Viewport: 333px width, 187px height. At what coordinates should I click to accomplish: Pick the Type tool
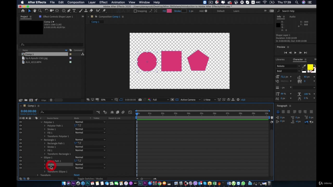click(x=74, y=11)
